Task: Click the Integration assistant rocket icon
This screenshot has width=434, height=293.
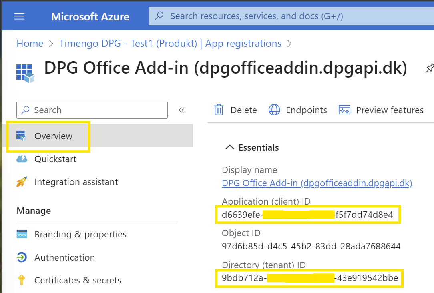Action: tap(22, 182)
